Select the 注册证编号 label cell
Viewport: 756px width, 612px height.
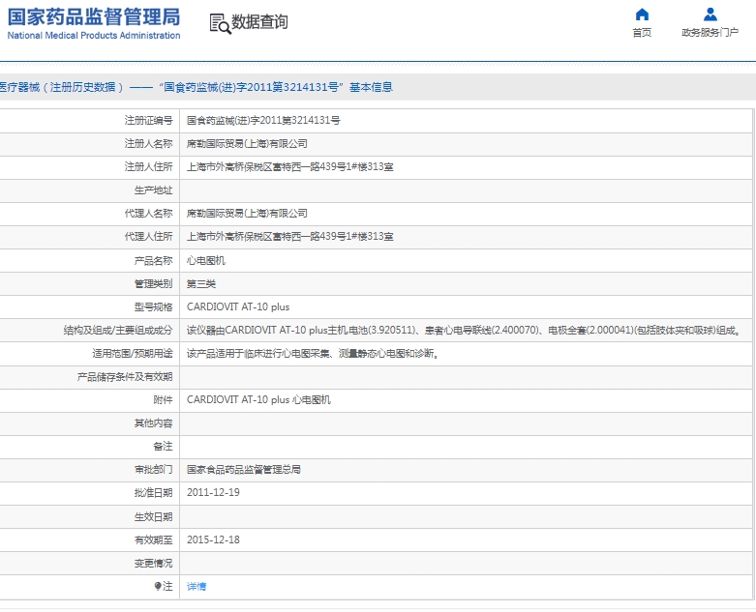[x=148, y=121]
